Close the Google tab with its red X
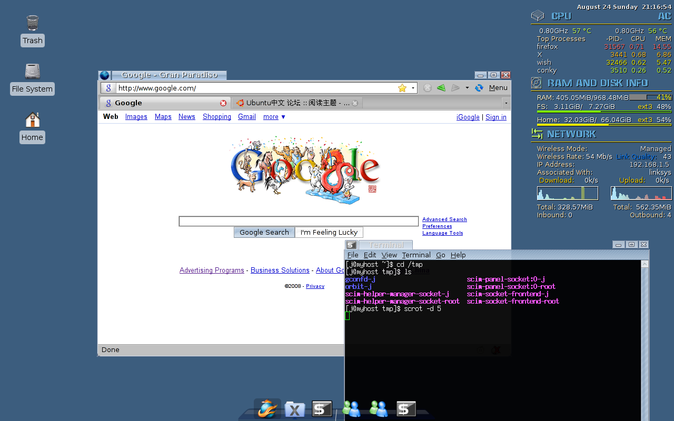This screenshot has height=421, width=674. [x=223, y=103]
